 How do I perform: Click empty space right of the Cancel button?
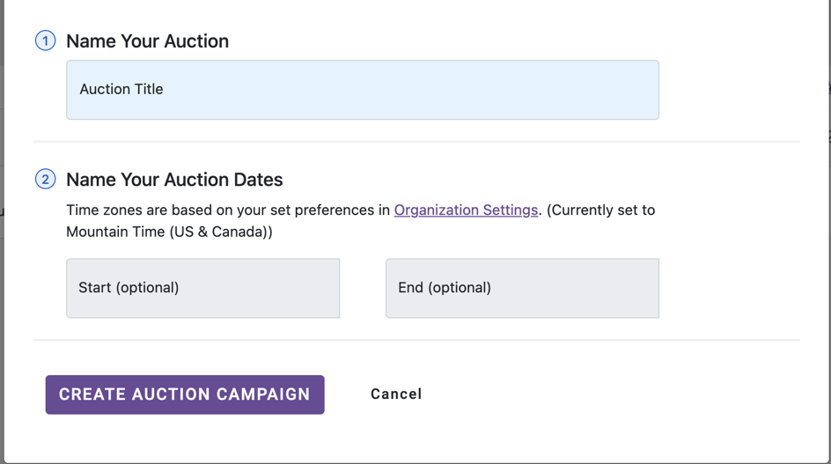[x=599, y=394]
